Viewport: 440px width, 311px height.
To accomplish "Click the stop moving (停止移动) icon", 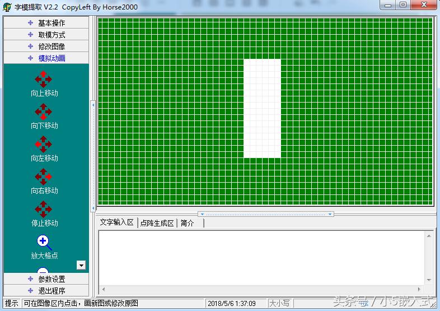I will click(x=44, y=209).
